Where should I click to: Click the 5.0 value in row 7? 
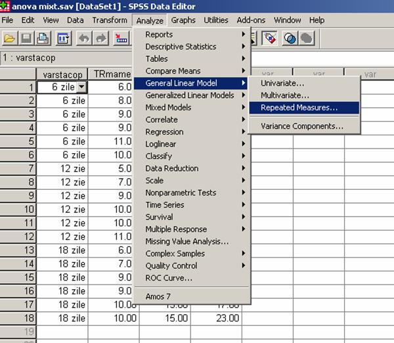tap(111, 168)
